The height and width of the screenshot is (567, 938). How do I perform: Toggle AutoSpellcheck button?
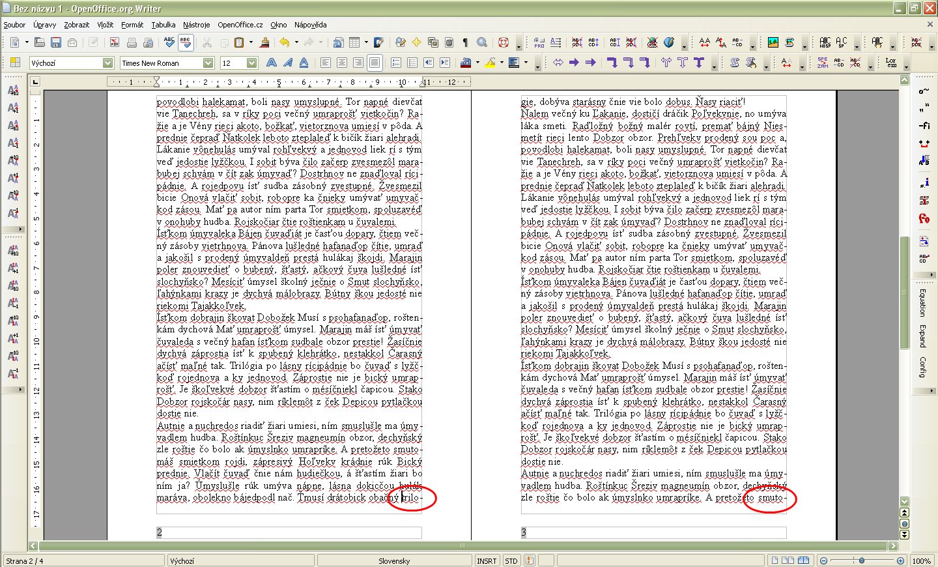point(186,42)
